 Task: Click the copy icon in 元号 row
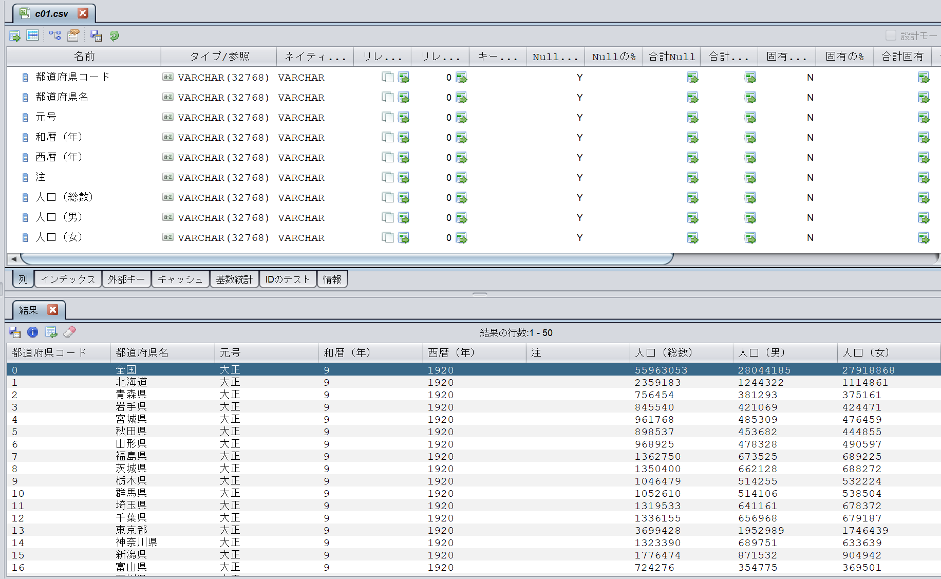pos(388,117)
